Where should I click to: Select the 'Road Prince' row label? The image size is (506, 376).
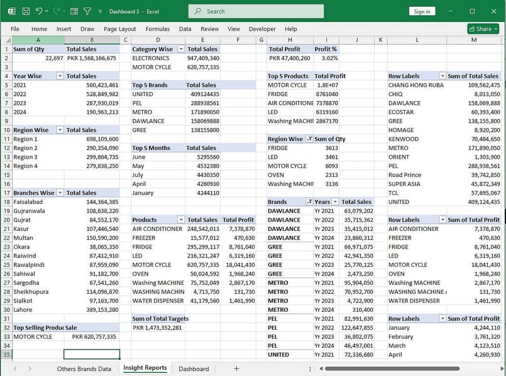[x=417, y=175]
